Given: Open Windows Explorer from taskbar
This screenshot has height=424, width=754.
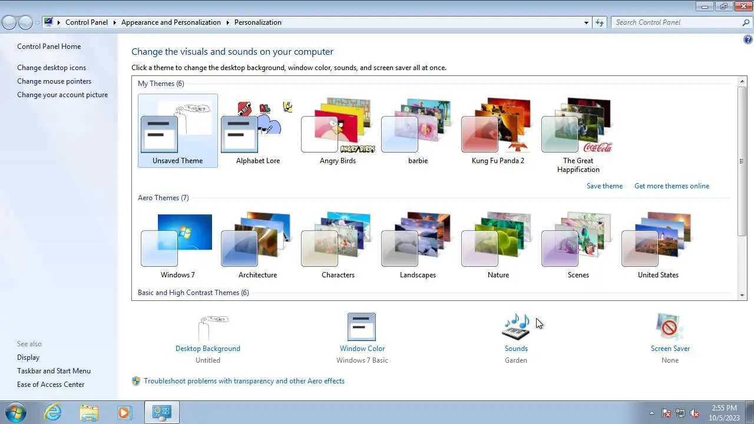Looking at the screenshot, I should pyautogui.click(x=89, y=412).
